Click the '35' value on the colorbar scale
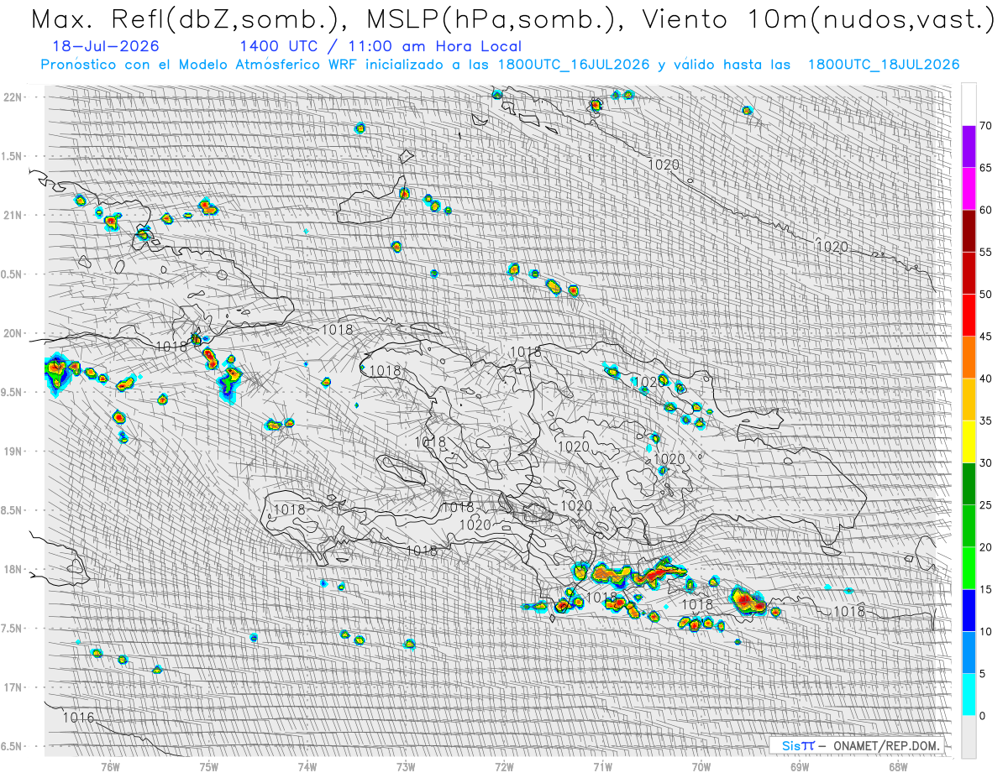 click(x=986, y=420)
